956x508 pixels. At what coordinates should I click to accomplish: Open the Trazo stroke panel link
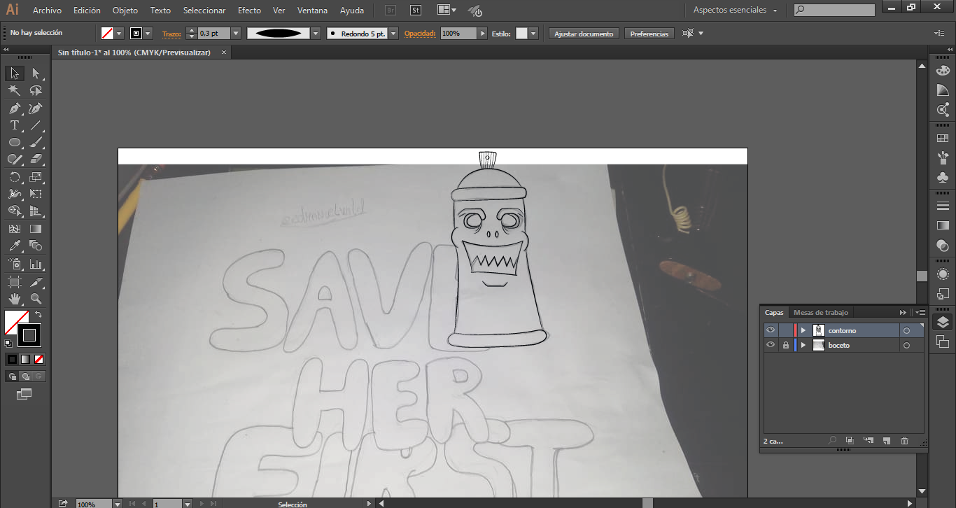[171, 34]
